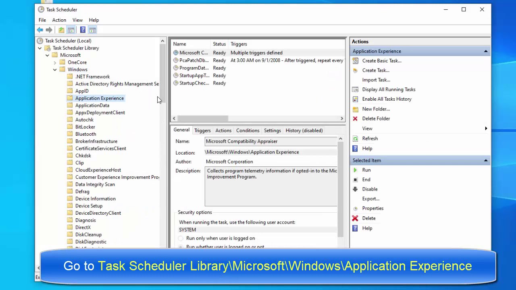Click the task list scroll right arrow

[x=342, y=118]
